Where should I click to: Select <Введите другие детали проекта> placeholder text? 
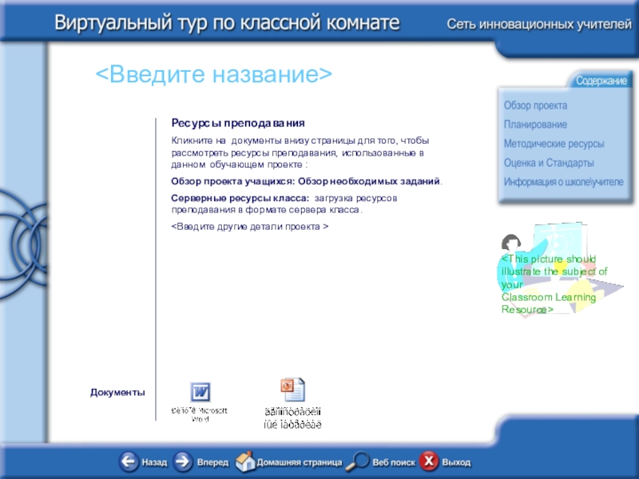[250, 227]
